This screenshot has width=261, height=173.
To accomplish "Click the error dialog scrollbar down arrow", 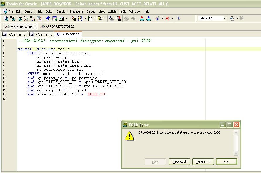I will click(236, 153).
